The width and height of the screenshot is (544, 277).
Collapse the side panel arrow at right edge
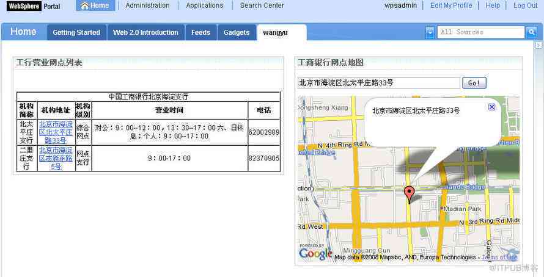(x=538, y=45)
